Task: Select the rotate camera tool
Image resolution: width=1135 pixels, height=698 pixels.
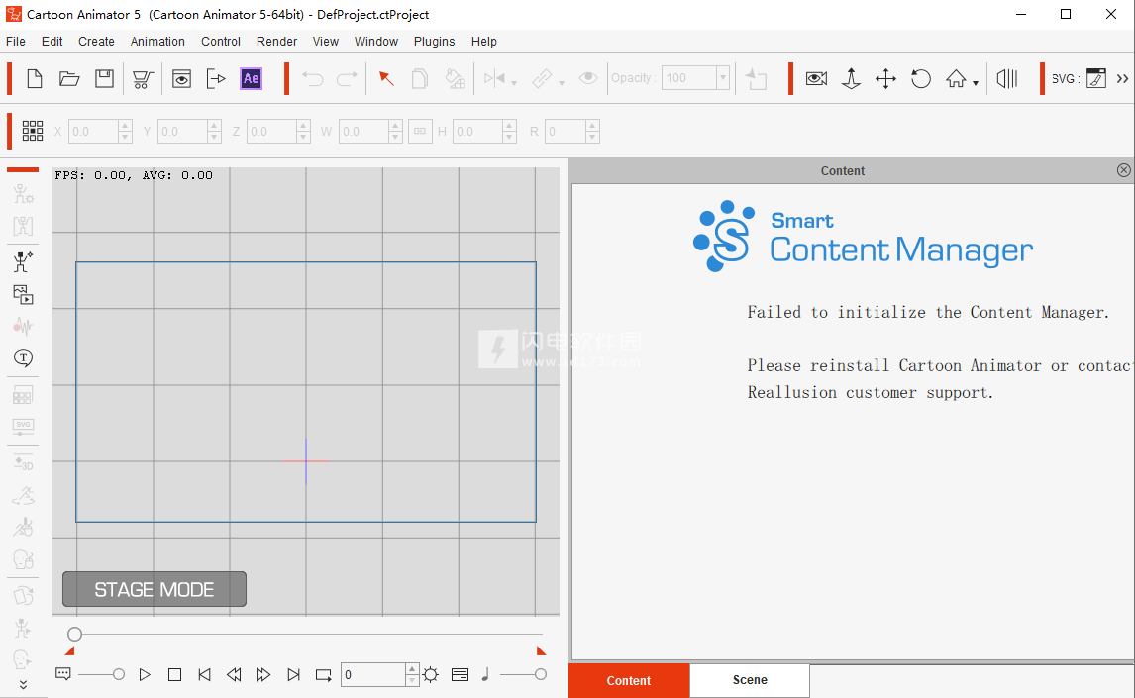Action: point(921,78)
